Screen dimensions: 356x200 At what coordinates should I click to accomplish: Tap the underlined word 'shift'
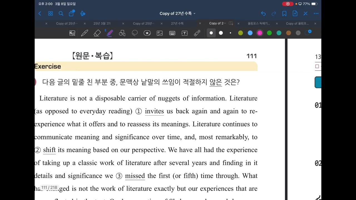[50, 150]
